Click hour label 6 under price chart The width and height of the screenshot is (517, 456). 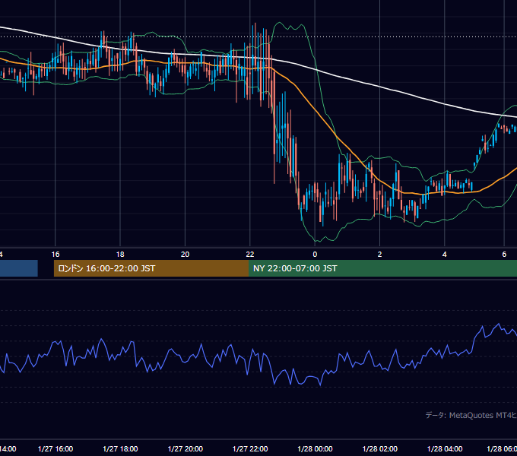click(504, 254)
